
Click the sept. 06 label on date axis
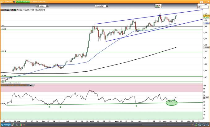[x=118, y=121]
